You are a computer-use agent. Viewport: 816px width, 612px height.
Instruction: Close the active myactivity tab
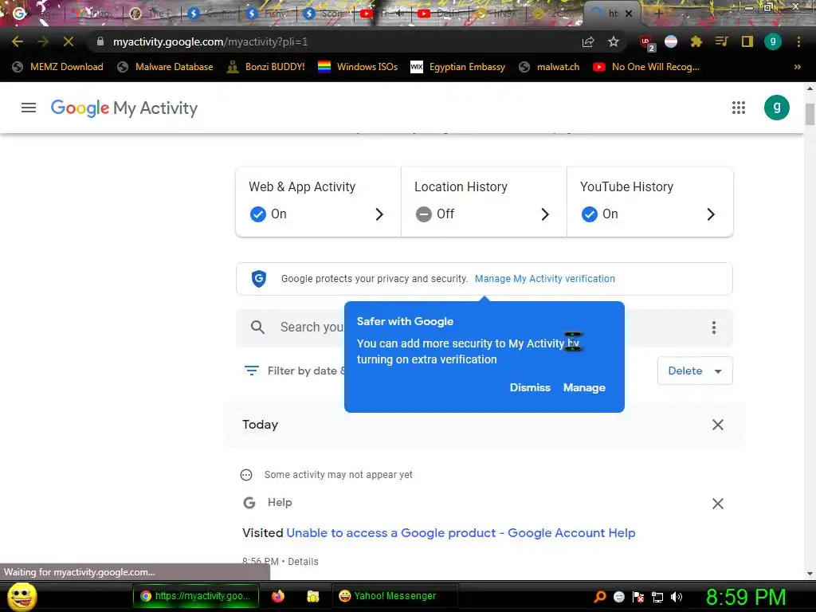629,14
